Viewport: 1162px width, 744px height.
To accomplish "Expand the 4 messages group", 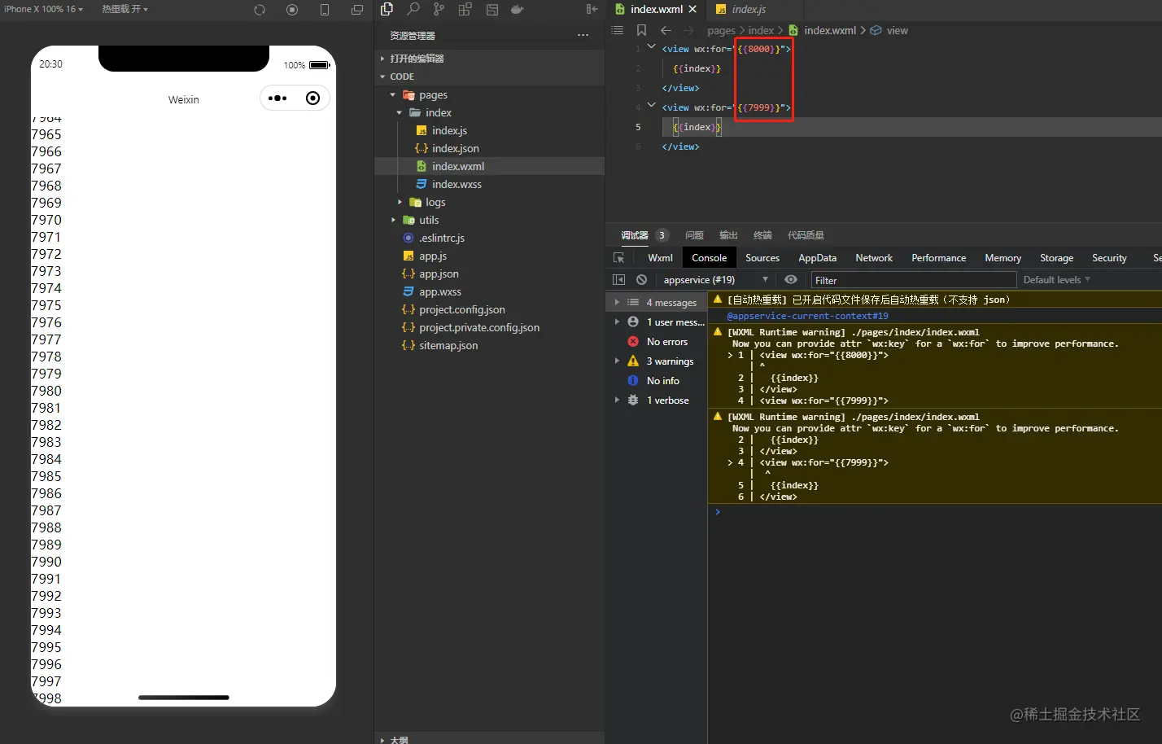I will (617, 302).
